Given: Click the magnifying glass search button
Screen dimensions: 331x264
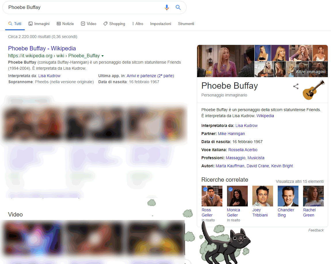Looking at the screenshot, I should coord(178,7).
